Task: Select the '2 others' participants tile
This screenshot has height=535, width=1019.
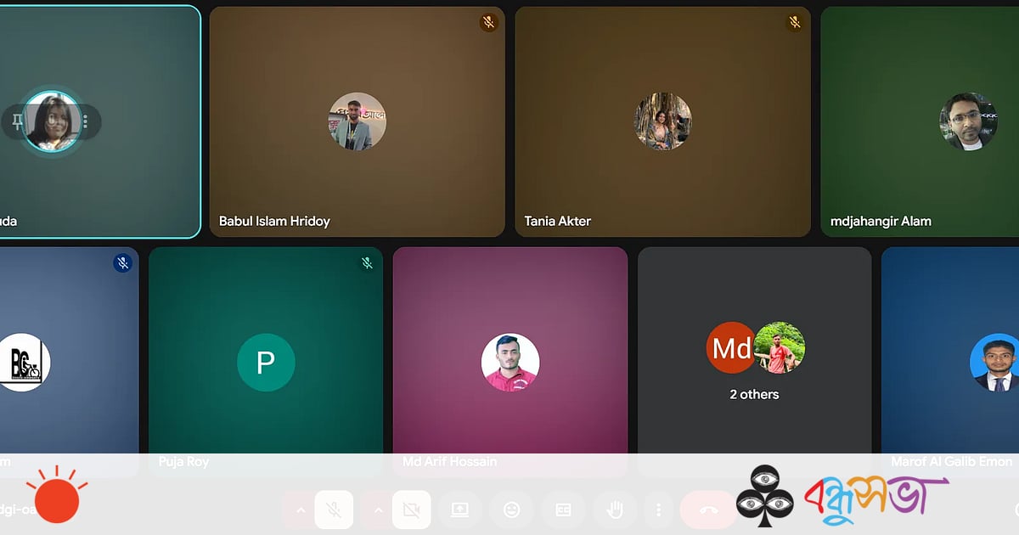Action: click(x=754, y=357)
